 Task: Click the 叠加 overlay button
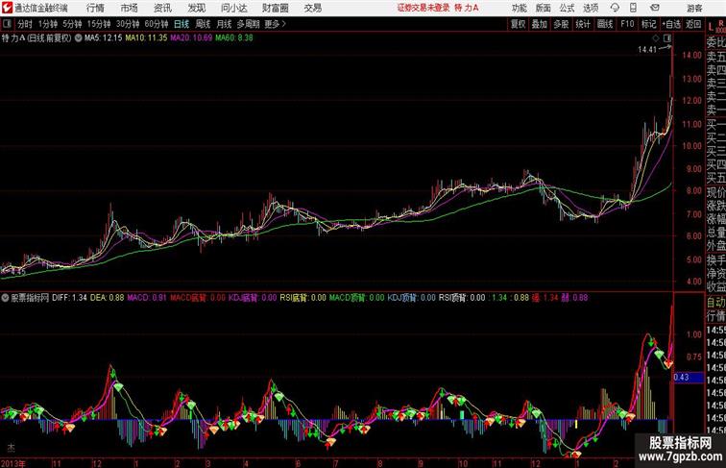540,24
